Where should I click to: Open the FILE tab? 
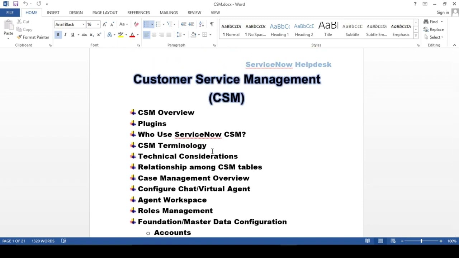tap(10, 13)
